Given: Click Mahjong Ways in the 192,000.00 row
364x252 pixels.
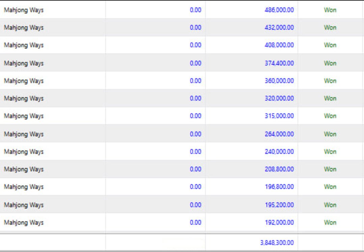Looking at the screenshot, I should pyautogui.click(x=24, y=223).
